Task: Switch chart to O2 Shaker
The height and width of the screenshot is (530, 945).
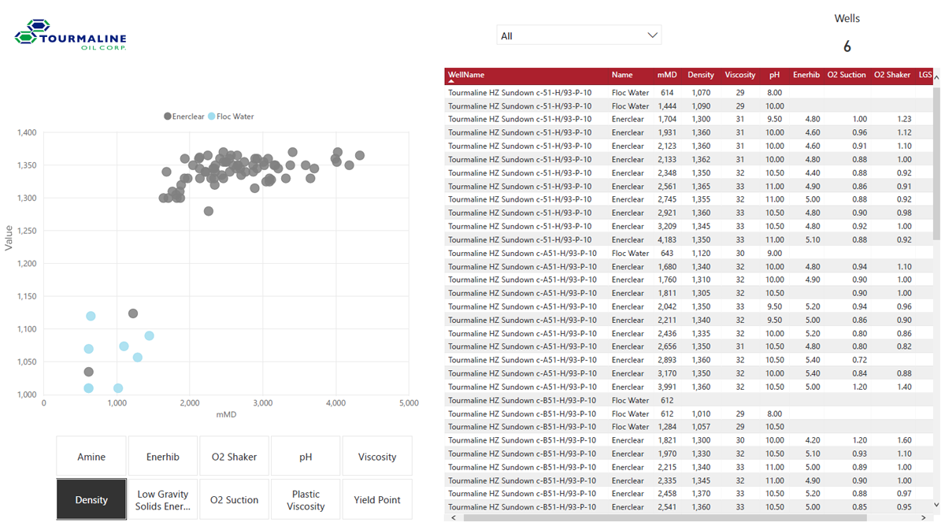Action: [x=235, y=457]
